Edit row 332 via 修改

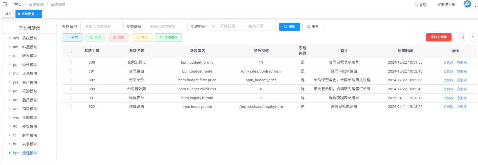point(448,107)
